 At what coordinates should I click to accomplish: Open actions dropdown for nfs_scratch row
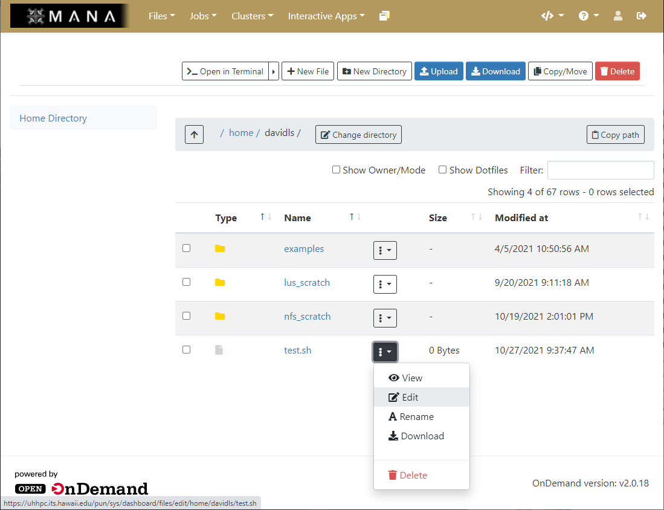pyautogui.click(x=385, y=318)
